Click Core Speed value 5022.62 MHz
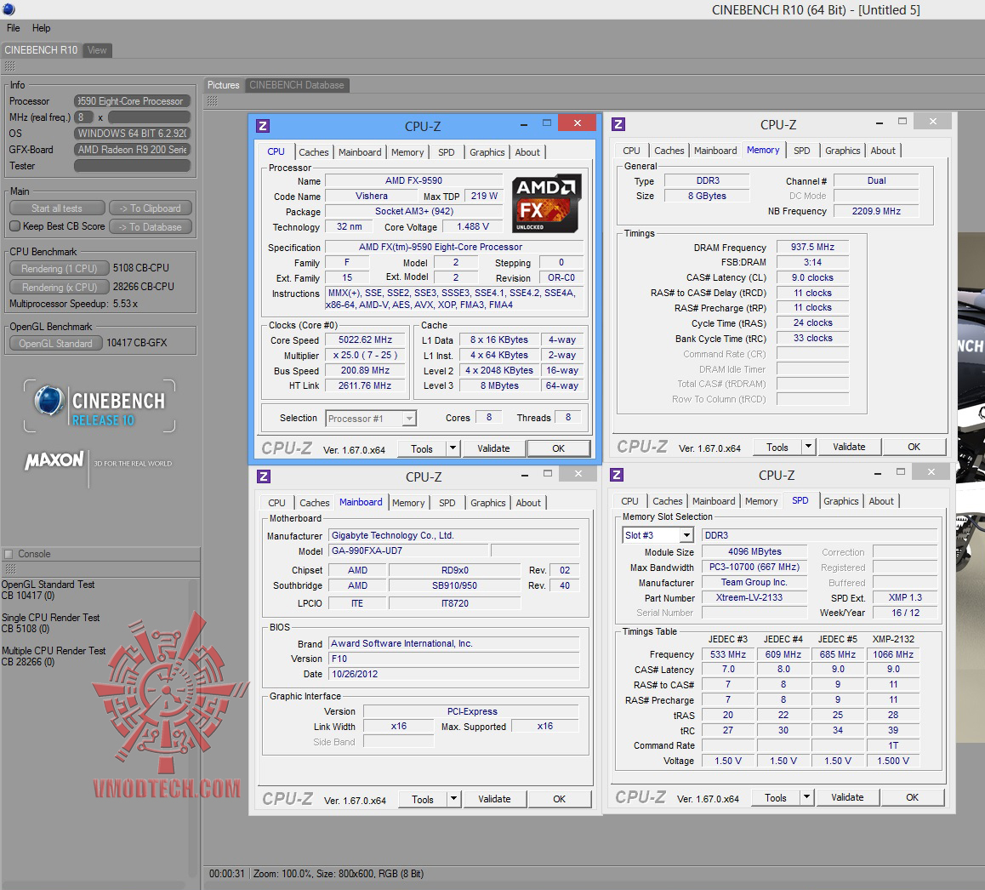 pyautogui.click(x=365, y=339)
